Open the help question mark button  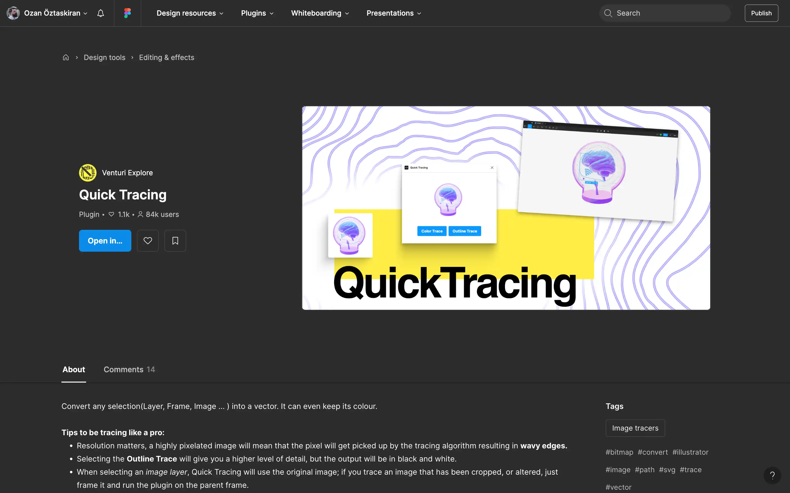coord(772,475)
